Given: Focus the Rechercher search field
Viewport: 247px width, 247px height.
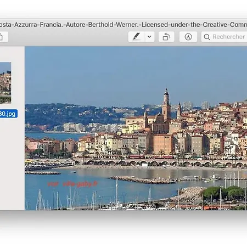Looking at the screenshot, I should pyautogui.click(x=224, y=37).
